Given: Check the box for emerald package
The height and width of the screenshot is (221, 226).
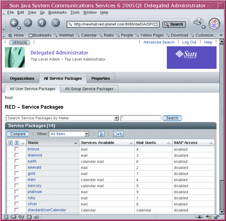Looking at the screenshot, I should 16,167.
